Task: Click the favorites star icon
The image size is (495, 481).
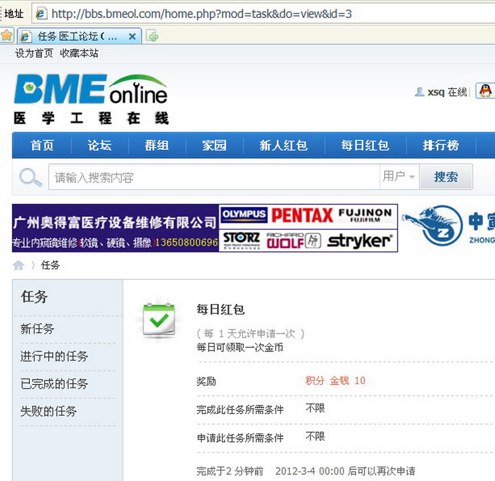Action: pyautogui.click(x=7, y=36)
